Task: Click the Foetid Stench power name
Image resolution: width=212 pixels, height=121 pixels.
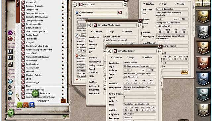Action: [99, 13]
